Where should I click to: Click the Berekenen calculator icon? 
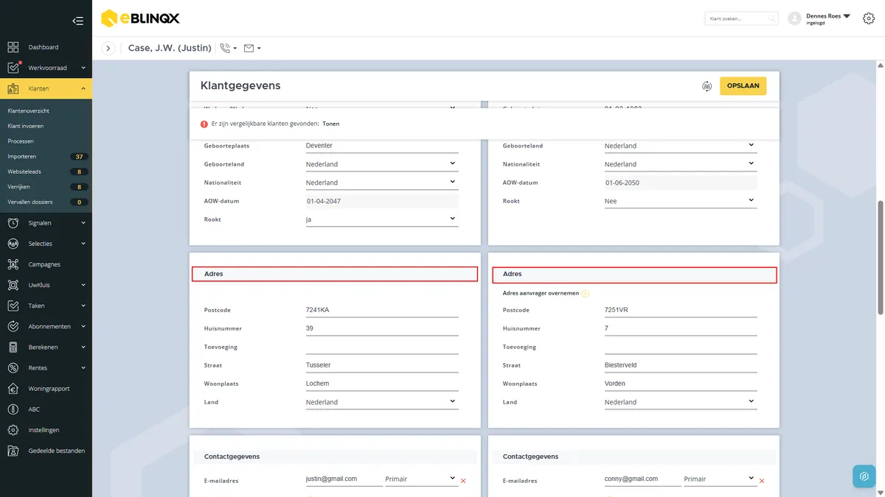[x=13, y=347]
